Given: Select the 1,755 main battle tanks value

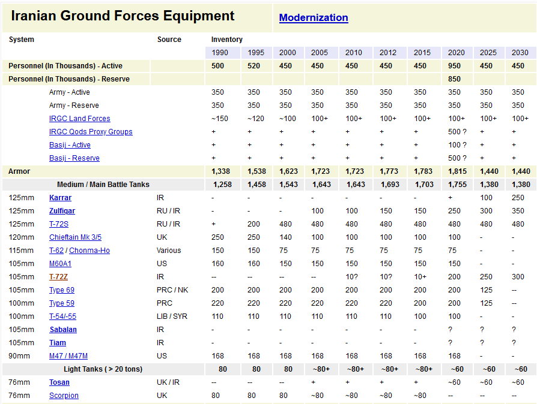Looking at the screenshot, I should click(x=457, y=185).
